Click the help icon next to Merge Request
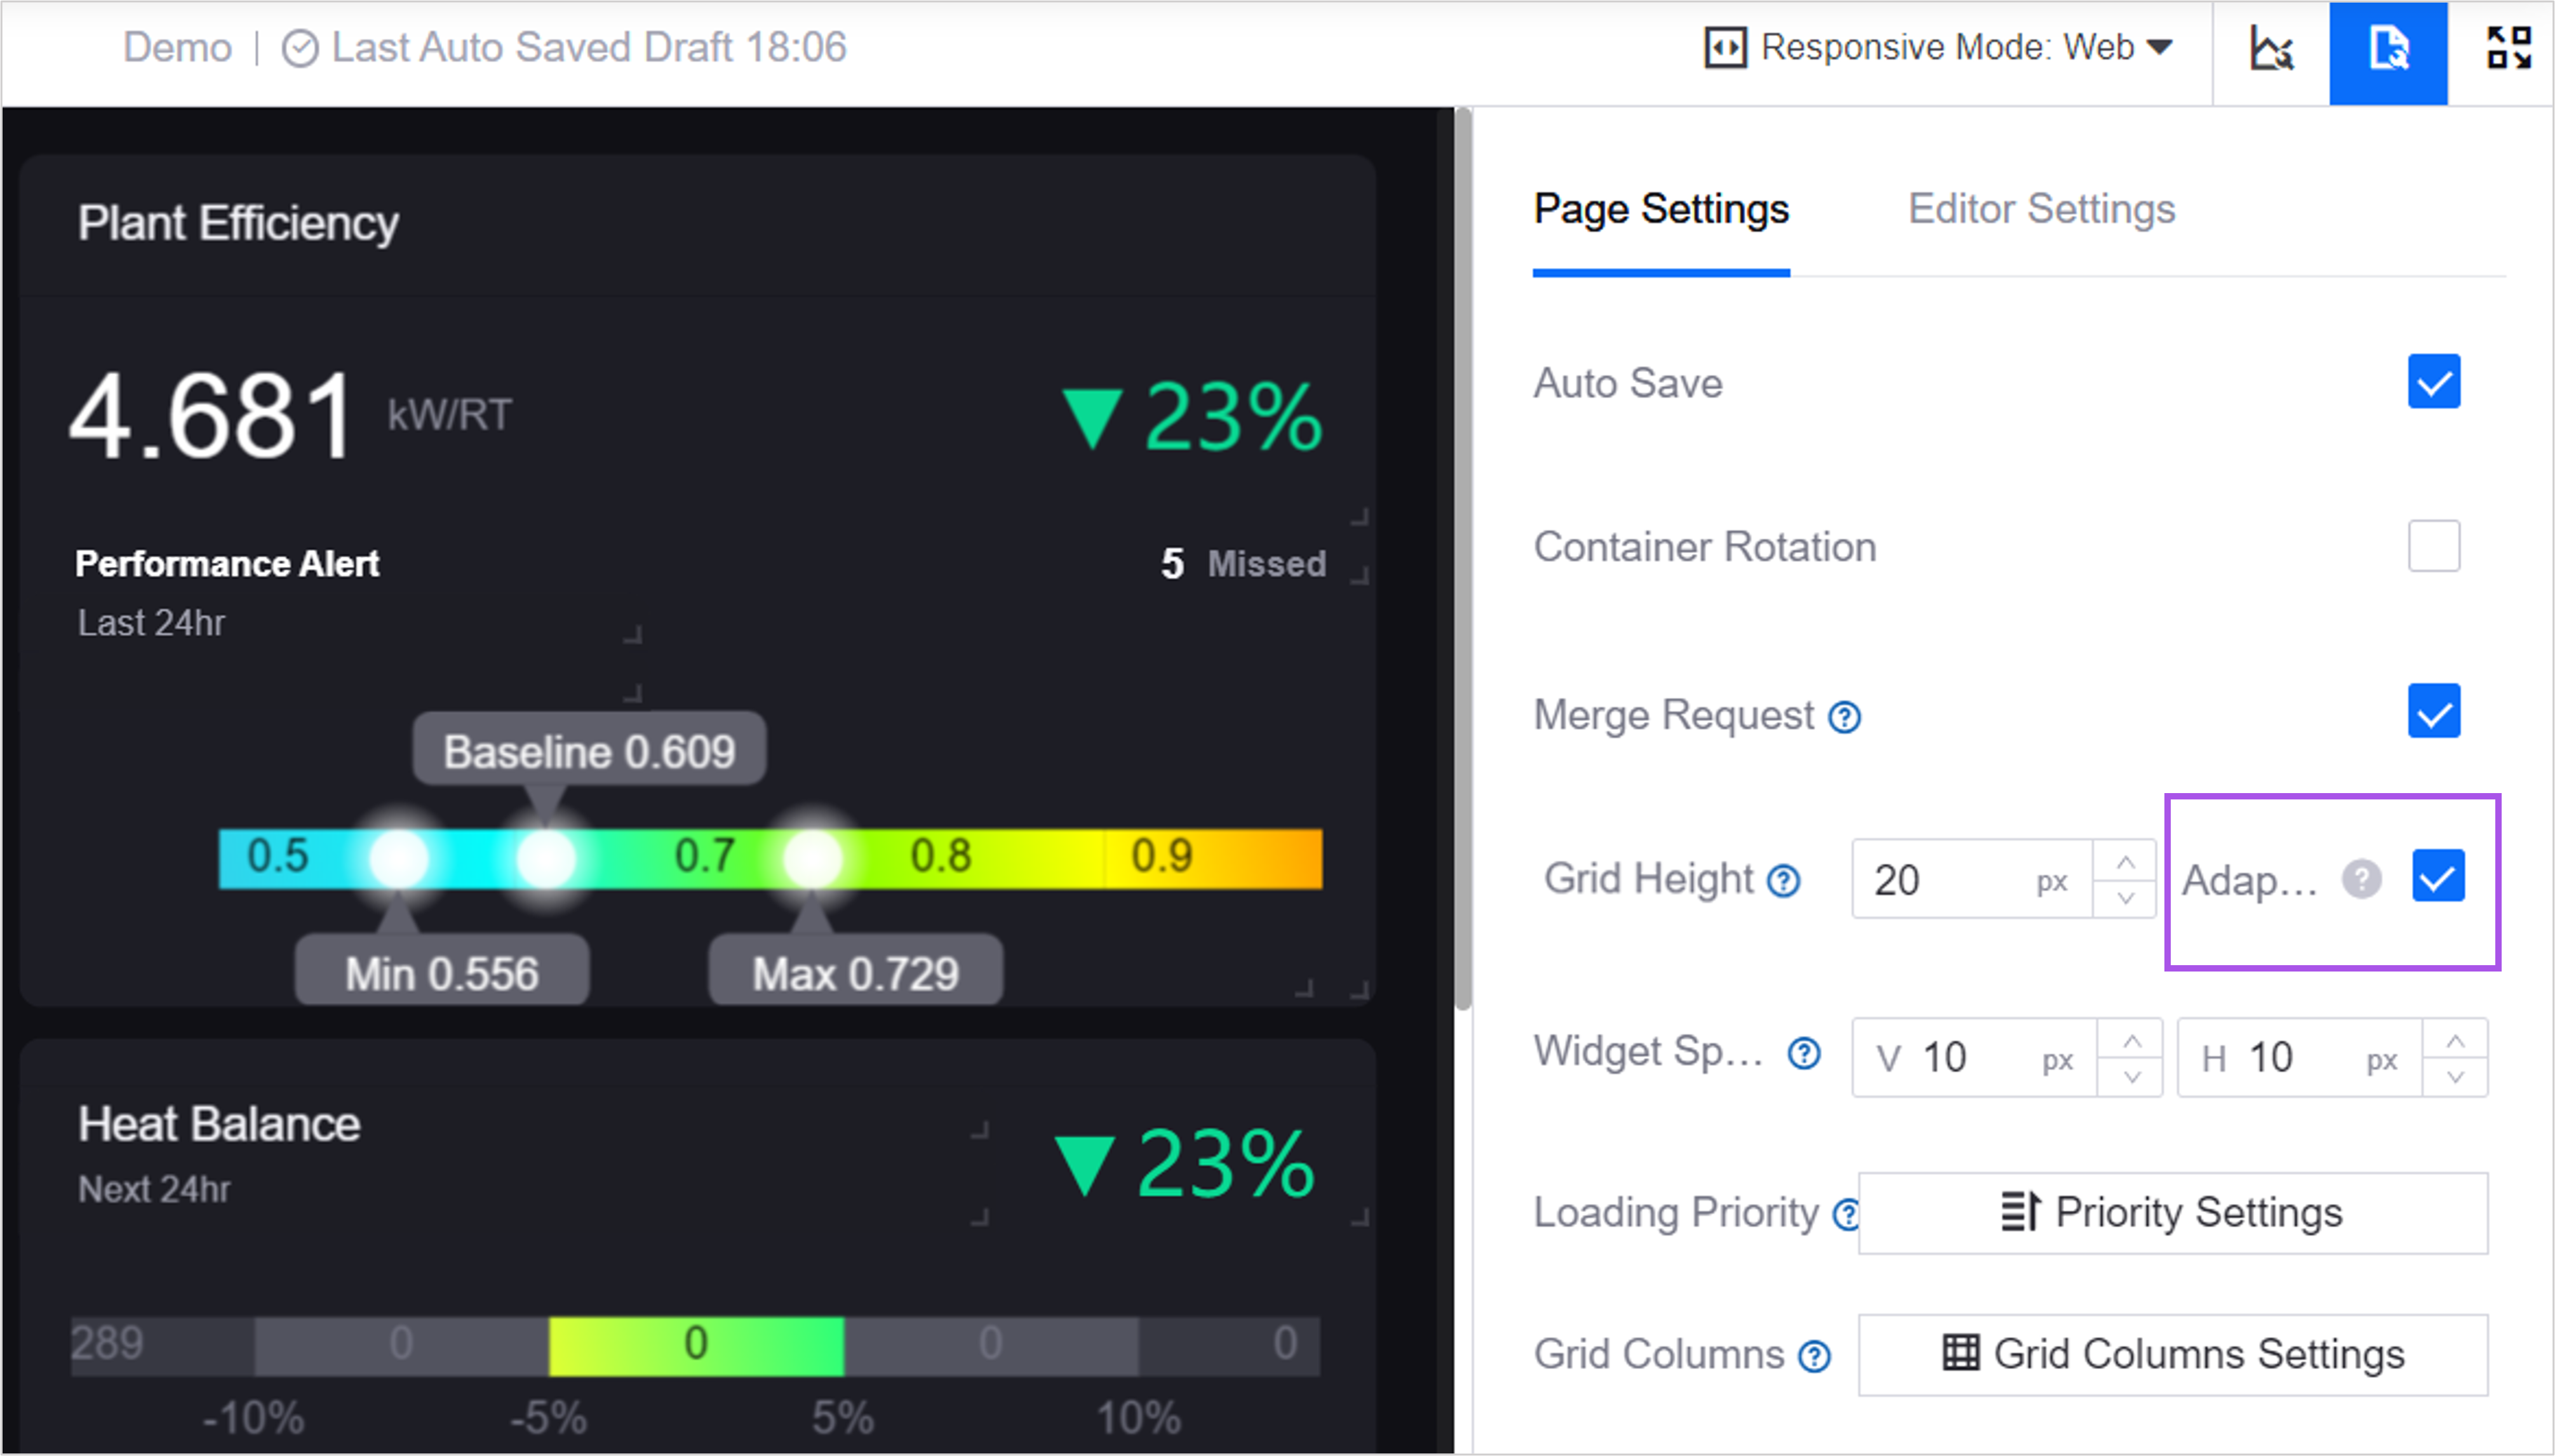 pyautogui.click(x=1844, y=717)
